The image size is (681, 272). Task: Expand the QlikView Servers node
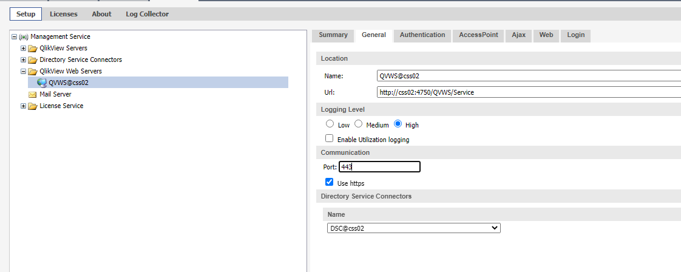pyautogui.click(x=24, y=48)
